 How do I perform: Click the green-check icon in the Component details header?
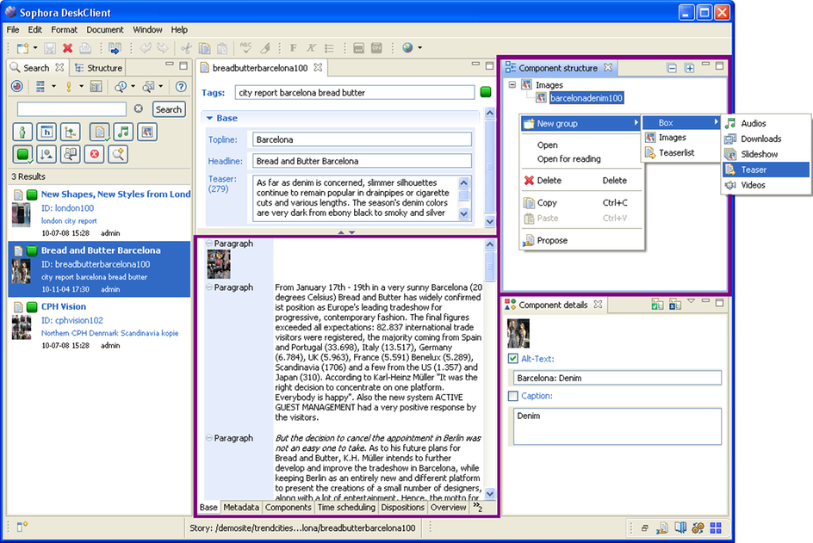tap(657, 305)
